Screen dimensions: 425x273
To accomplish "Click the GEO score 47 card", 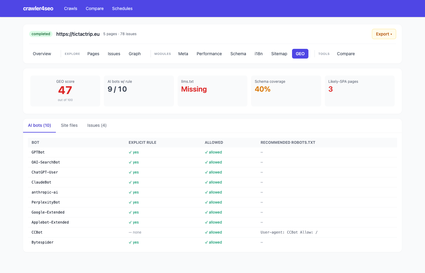I will [65, 91].
